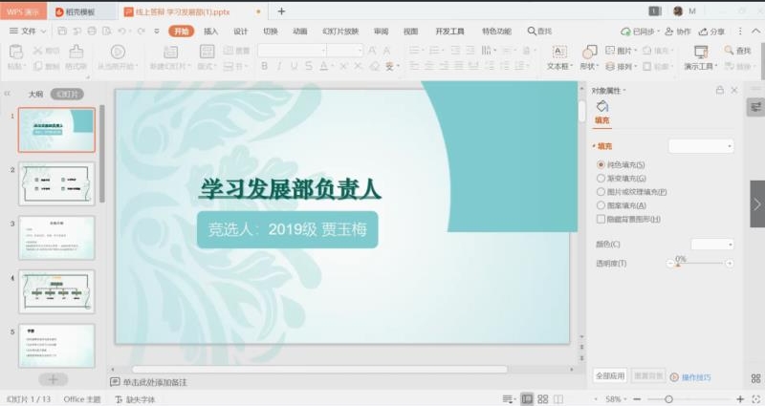Select solid fill (纯色填充) radio button
Viewport: 765px width, 406px height.
coord(601,165)
